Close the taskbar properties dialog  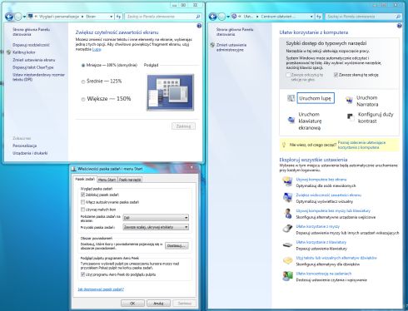[x=192, y=167]
